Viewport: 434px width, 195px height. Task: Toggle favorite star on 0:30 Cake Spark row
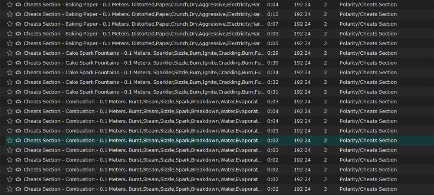[10, 63]
